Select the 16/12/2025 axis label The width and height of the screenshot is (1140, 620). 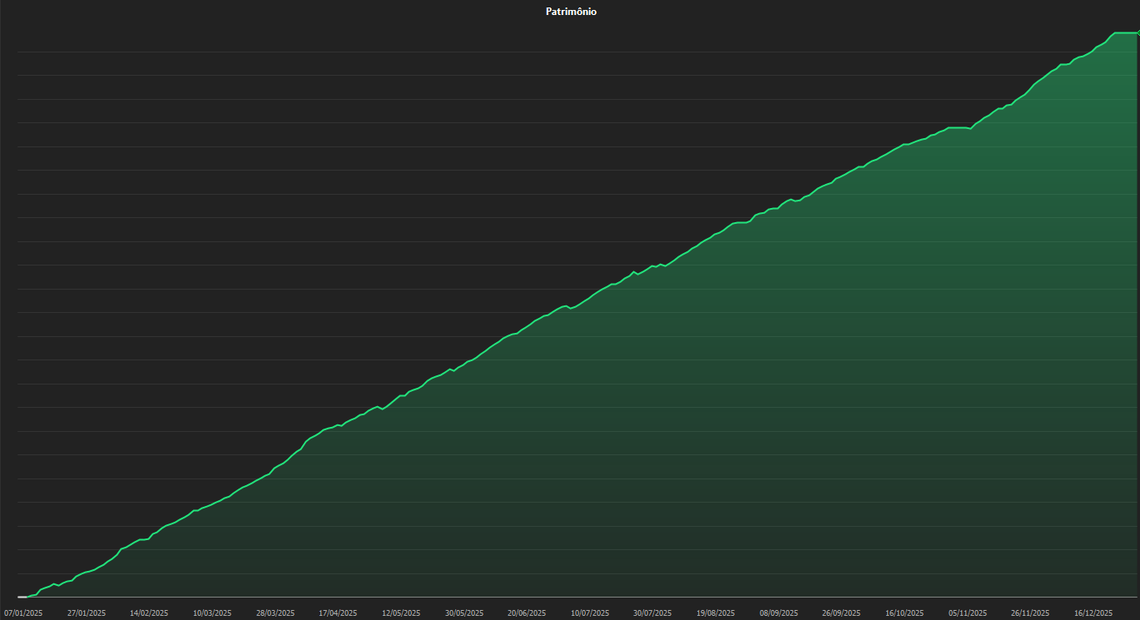(1093, 613)
